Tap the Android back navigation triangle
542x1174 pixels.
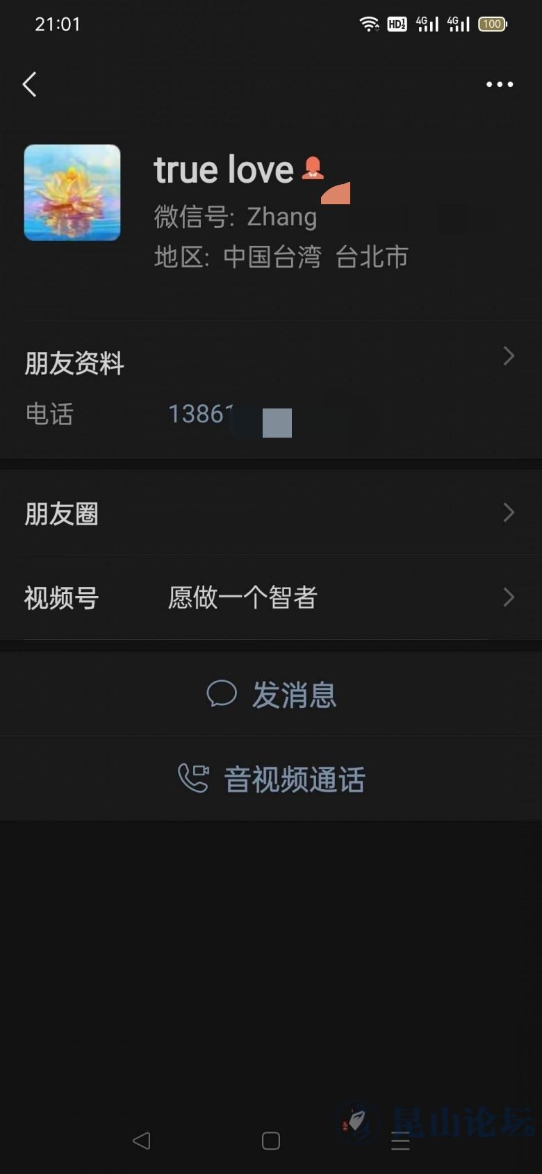click(141, 1141)
